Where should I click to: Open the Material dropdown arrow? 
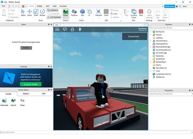(98, 18)
